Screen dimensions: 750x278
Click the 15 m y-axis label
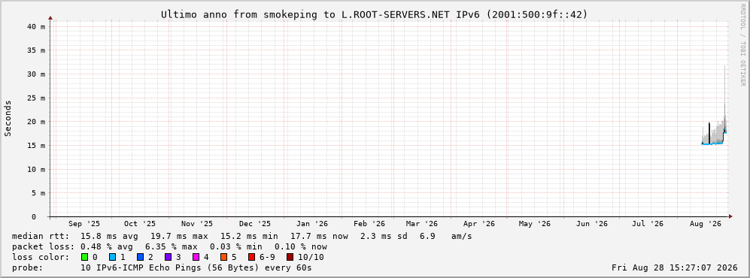point(37,146)
